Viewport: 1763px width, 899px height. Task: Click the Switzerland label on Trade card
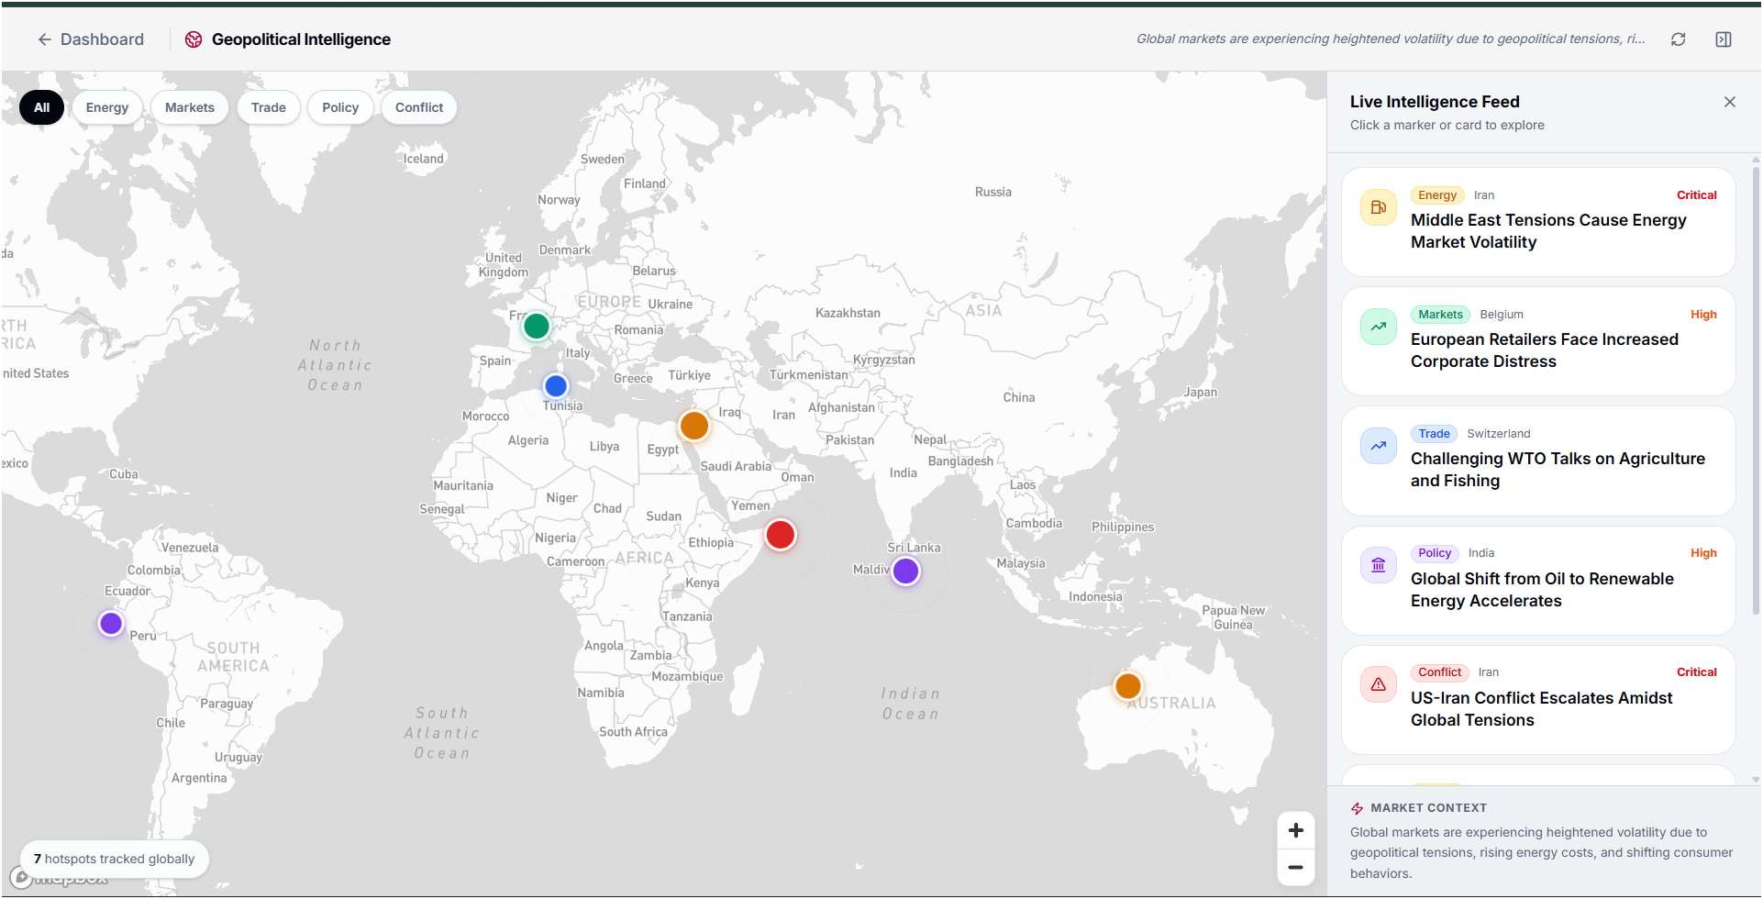[x=1499, y=434]
